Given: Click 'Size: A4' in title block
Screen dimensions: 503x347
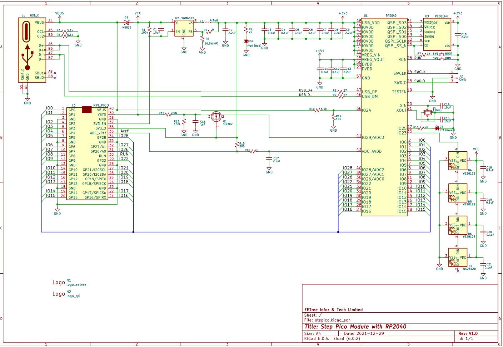Looking at the screenshot, I should point(313,333).
